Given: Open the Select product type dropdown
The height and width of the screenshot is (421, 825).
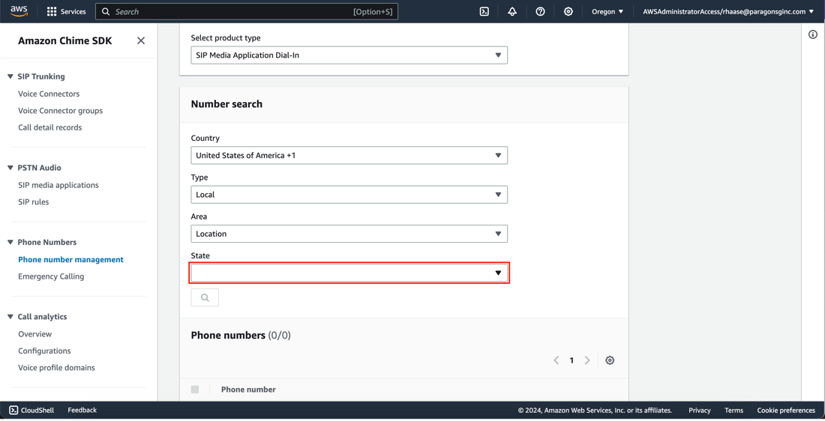Looking at the screenshot, I should click(349, 55).
